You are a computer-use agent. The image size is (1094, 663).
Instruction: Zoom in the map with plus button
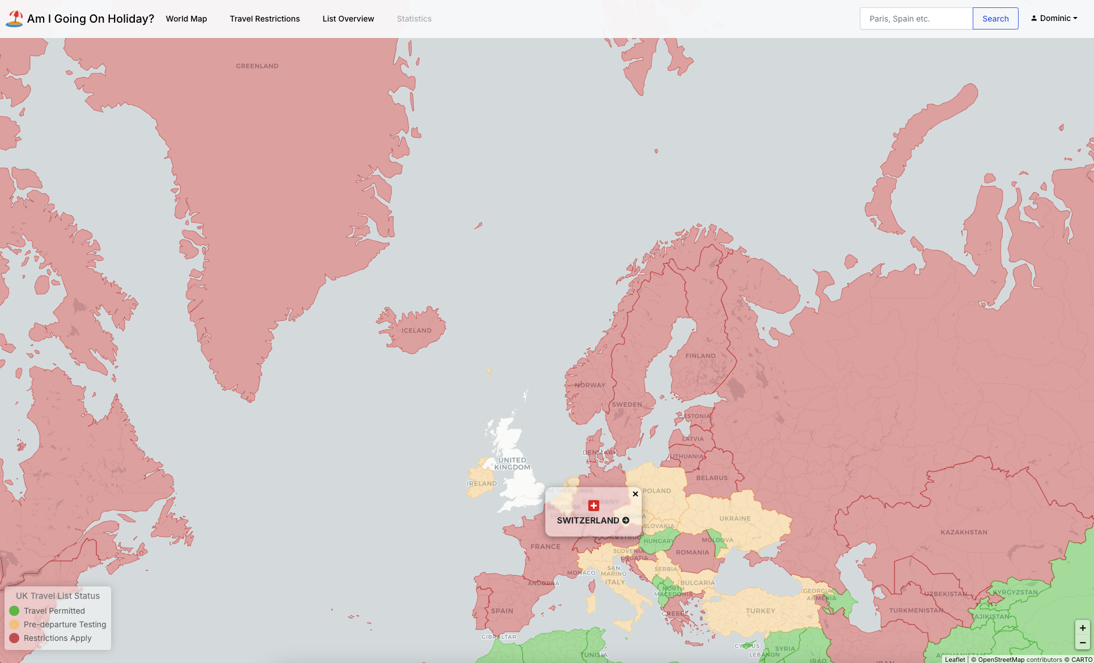(x=1083, y=628)
